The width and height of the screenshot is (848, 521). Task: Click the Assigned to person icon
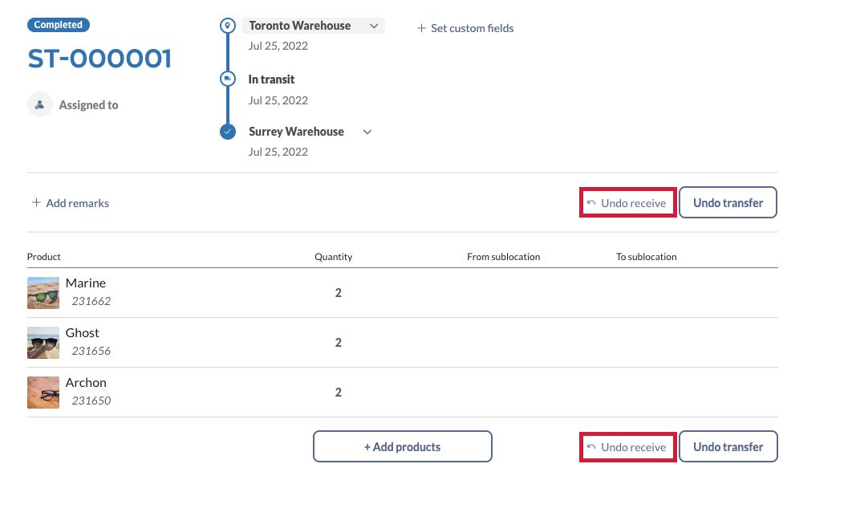click(x=40, y=104)
